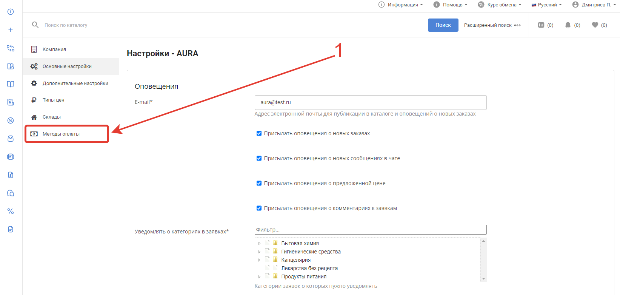
Task: Expand the Бытовая химия category tree node
Action: [x=259, y=244]
